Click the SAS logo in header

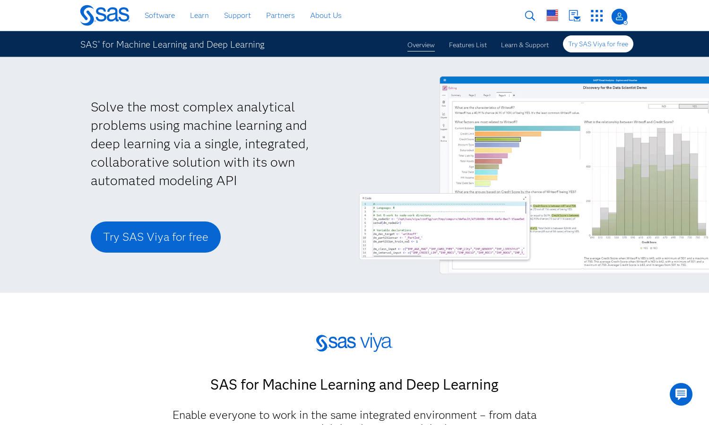[x=105, y=15]
